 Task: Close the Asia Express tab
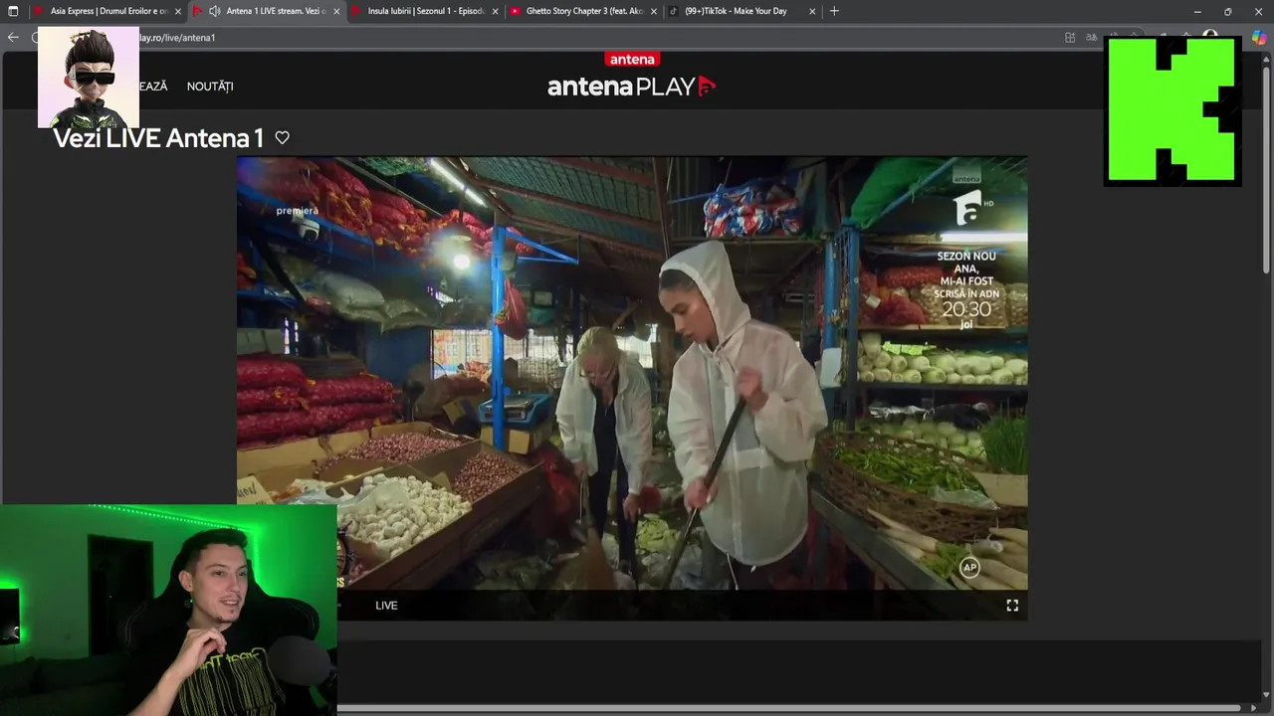178,11
